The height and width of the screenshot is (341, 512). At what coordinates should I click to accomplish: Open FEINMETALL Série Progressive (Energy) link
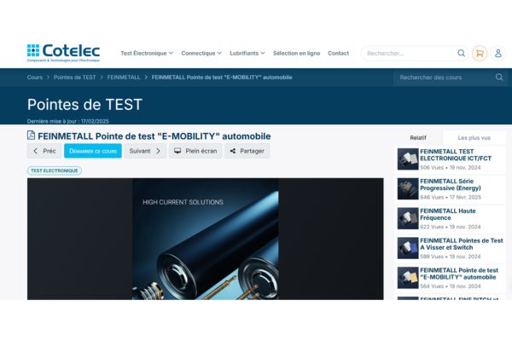(x=451, y=184)
